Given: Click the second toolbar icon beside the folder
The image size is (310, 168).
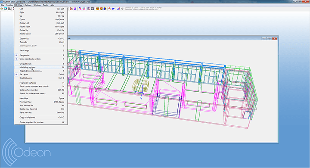Looking at the screenshot, I should pyautogui.click(x=5, y=9).
